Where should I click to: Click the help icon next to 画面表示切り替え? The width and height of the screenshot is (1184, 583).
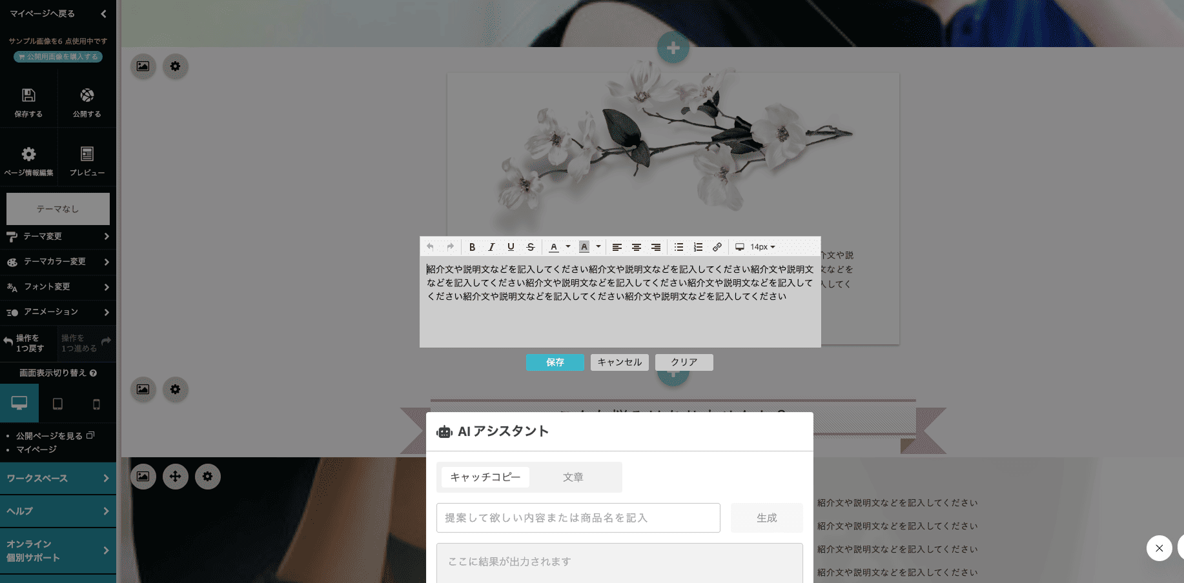coord(94,373)
